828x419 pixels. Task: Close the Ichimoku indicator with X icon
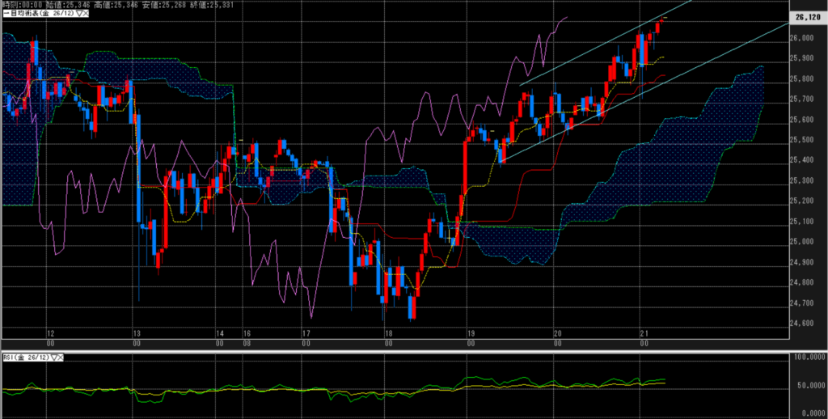[84, 14]
